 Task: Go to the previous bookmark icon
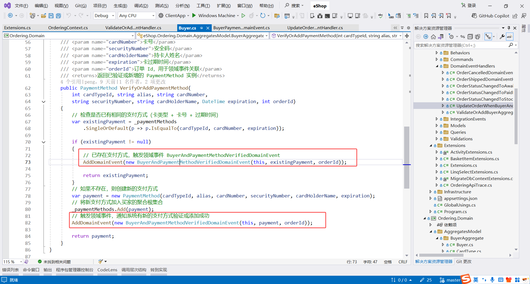(434, 16)
